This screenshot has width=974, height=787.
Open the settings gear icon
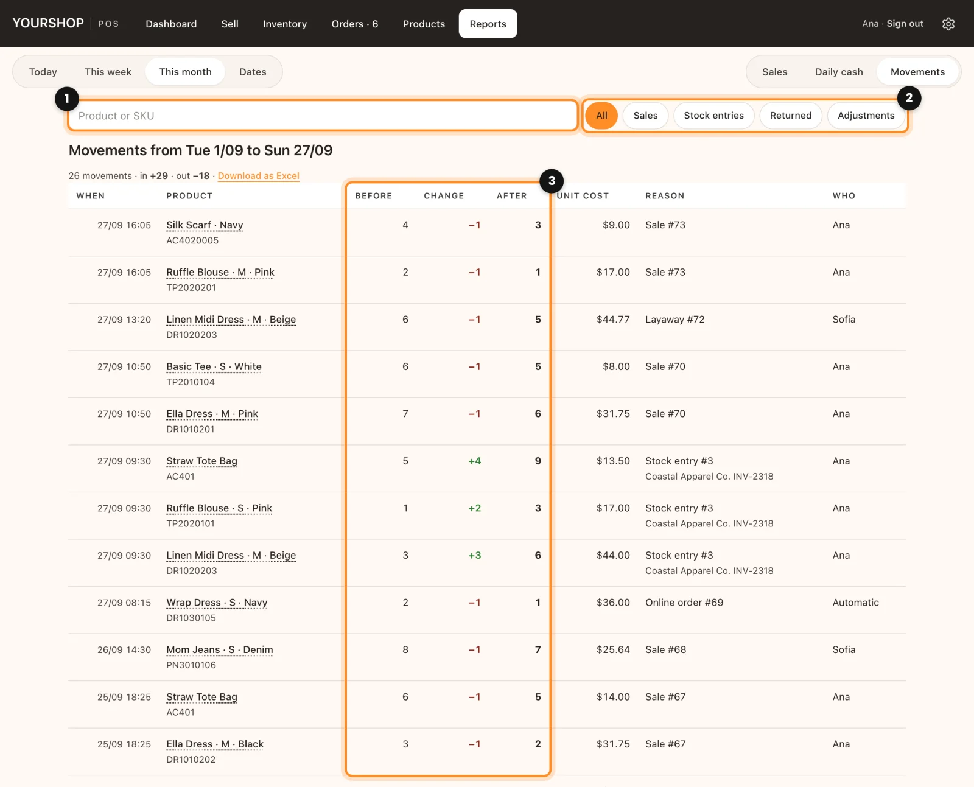click(948, 24)
